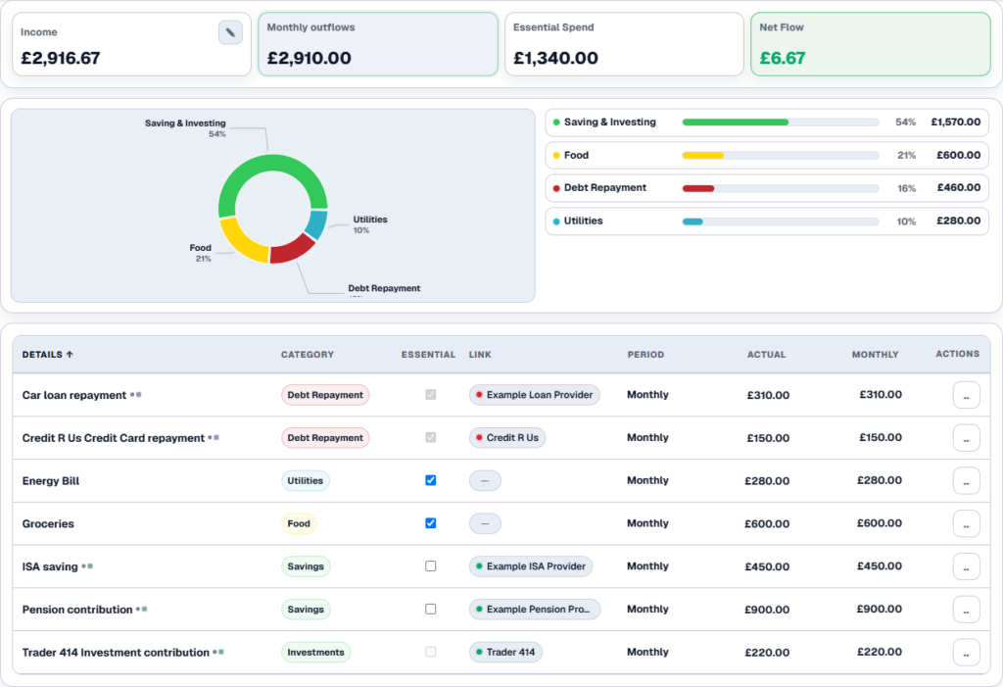Click the Utilities category tag on Energy Bill
The image size is (1003, 687).
[x=306, y=481]
